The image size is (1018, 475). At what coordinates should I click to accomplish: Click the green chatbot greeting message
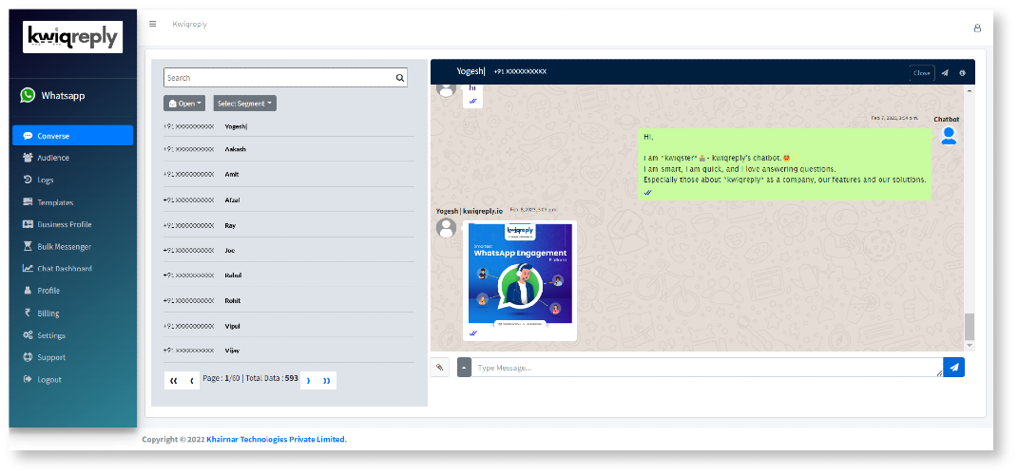[785, 164]
